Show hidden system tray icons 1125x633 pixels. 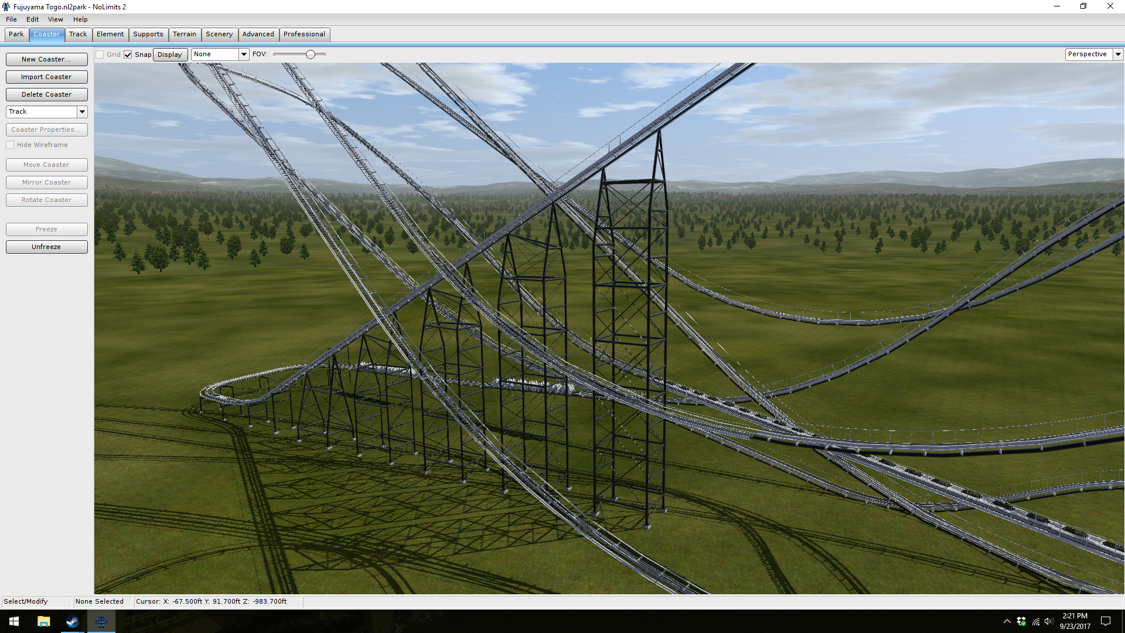1007,621
